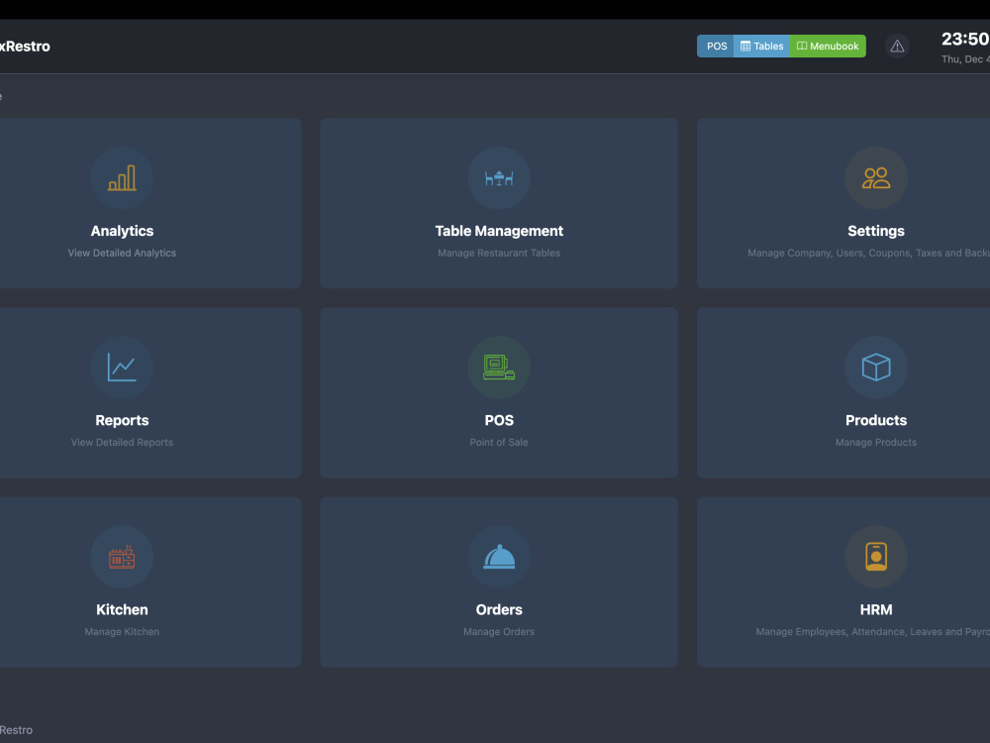Click 'Manage Orders' subtitle
This screenshot has height=743, width=990.
499,632
